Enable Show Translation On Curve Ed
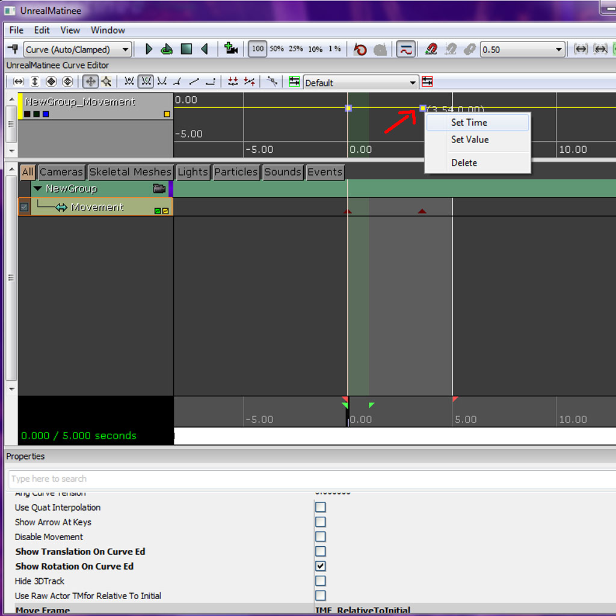Viewport: 616px width, 616px height. click(321, 551)
